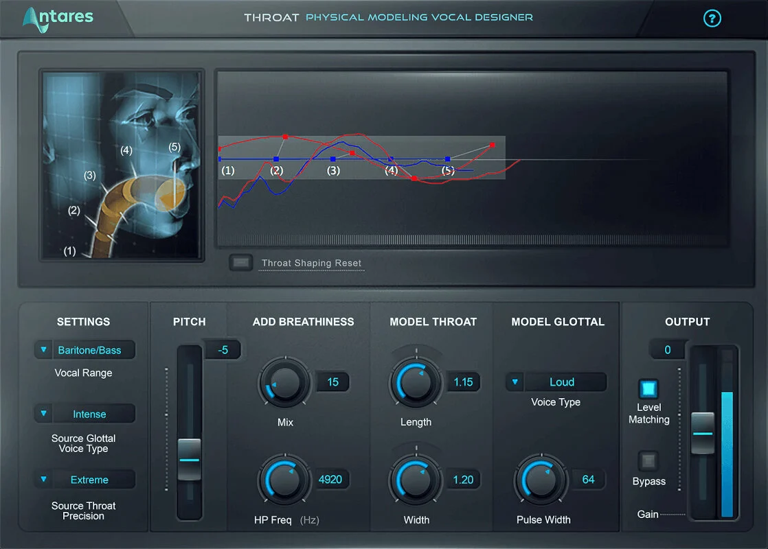Expand the Intense glottal voice type dropdown

(84, 414)
